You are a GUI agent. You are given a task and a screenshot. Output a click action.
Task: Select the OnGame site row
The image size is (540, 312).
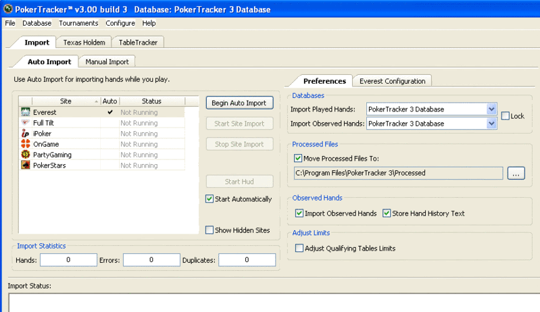(x=102, y=144)
